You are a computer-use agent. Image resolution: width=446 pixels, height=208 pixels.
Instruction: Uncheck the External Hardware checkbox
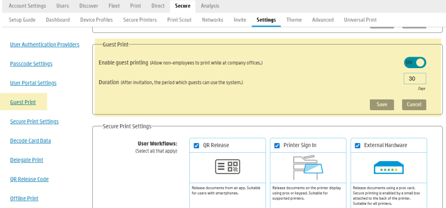point(357,146)
